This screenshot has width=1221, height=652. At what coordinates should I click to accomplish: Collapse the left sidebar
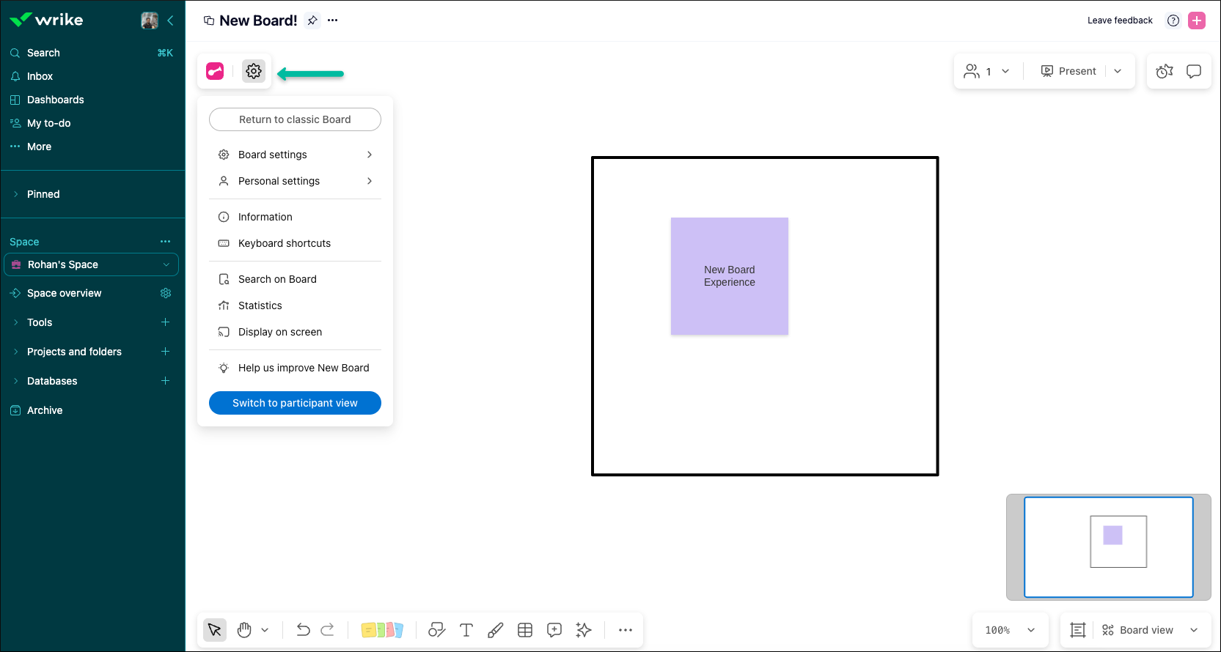(170, 21)
